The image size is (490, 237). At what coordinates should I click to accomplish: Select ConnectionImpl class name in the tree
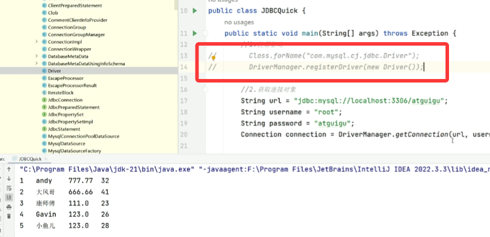coord(65,42)
